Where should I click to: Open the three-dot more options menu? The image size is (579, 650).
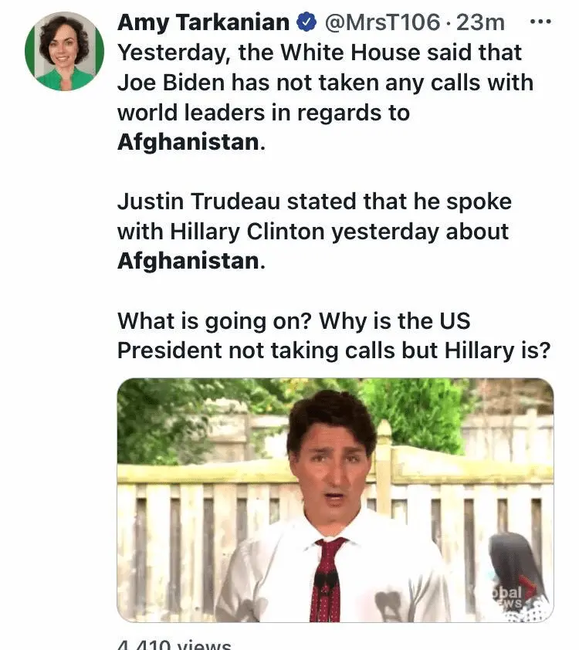click(x=541, y=22)
